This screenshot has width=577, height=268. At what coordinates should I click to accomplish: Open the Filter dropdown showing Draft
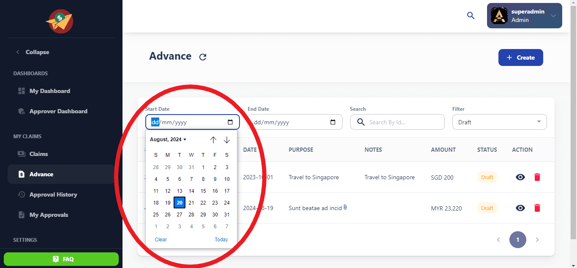click(499, 122)
